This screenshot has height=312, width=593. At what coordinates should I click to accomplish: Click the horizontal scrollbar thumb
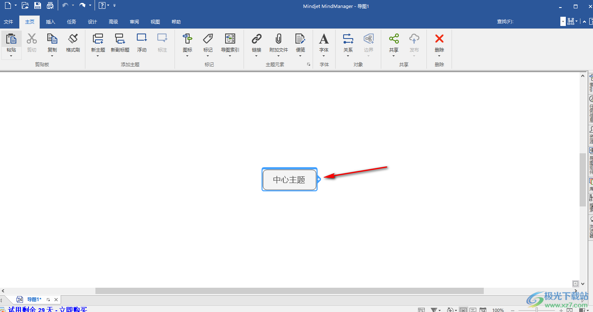pos(290,291)
